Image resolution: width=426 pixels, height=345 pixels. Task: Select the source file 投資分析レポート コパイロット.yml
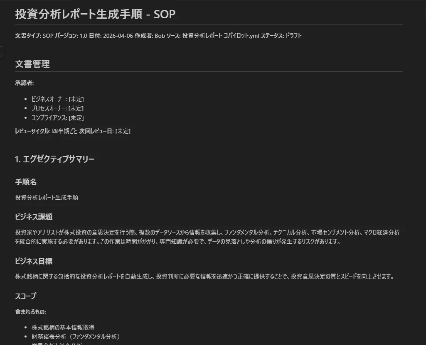221,36
